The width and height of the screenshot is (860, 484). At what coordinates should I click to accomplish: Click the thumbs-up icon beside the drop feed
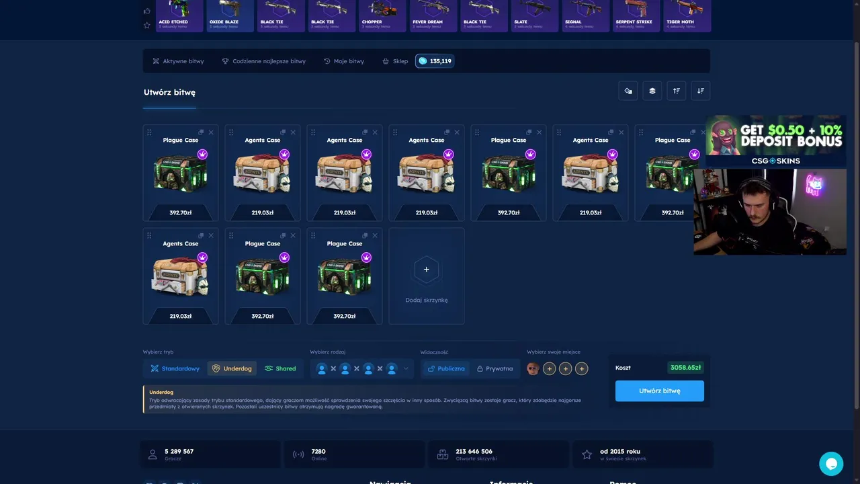tap(147, 11)
